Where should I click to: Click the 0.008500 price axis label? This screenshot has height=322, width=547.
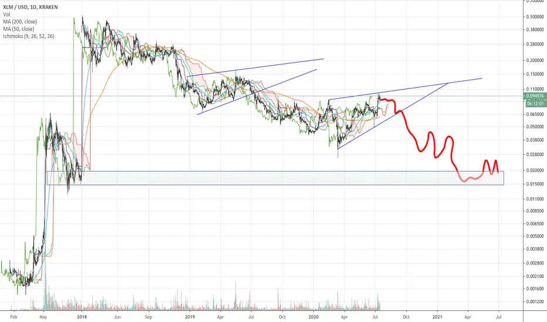tap(535, 211)
